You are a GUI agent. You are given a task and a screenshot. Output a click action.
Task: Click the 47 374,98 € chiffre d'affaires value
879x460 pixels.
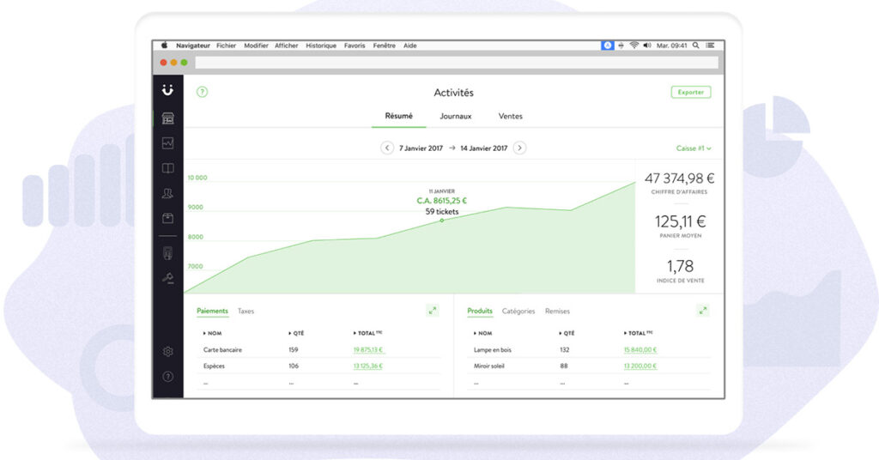tap(680, 179)
